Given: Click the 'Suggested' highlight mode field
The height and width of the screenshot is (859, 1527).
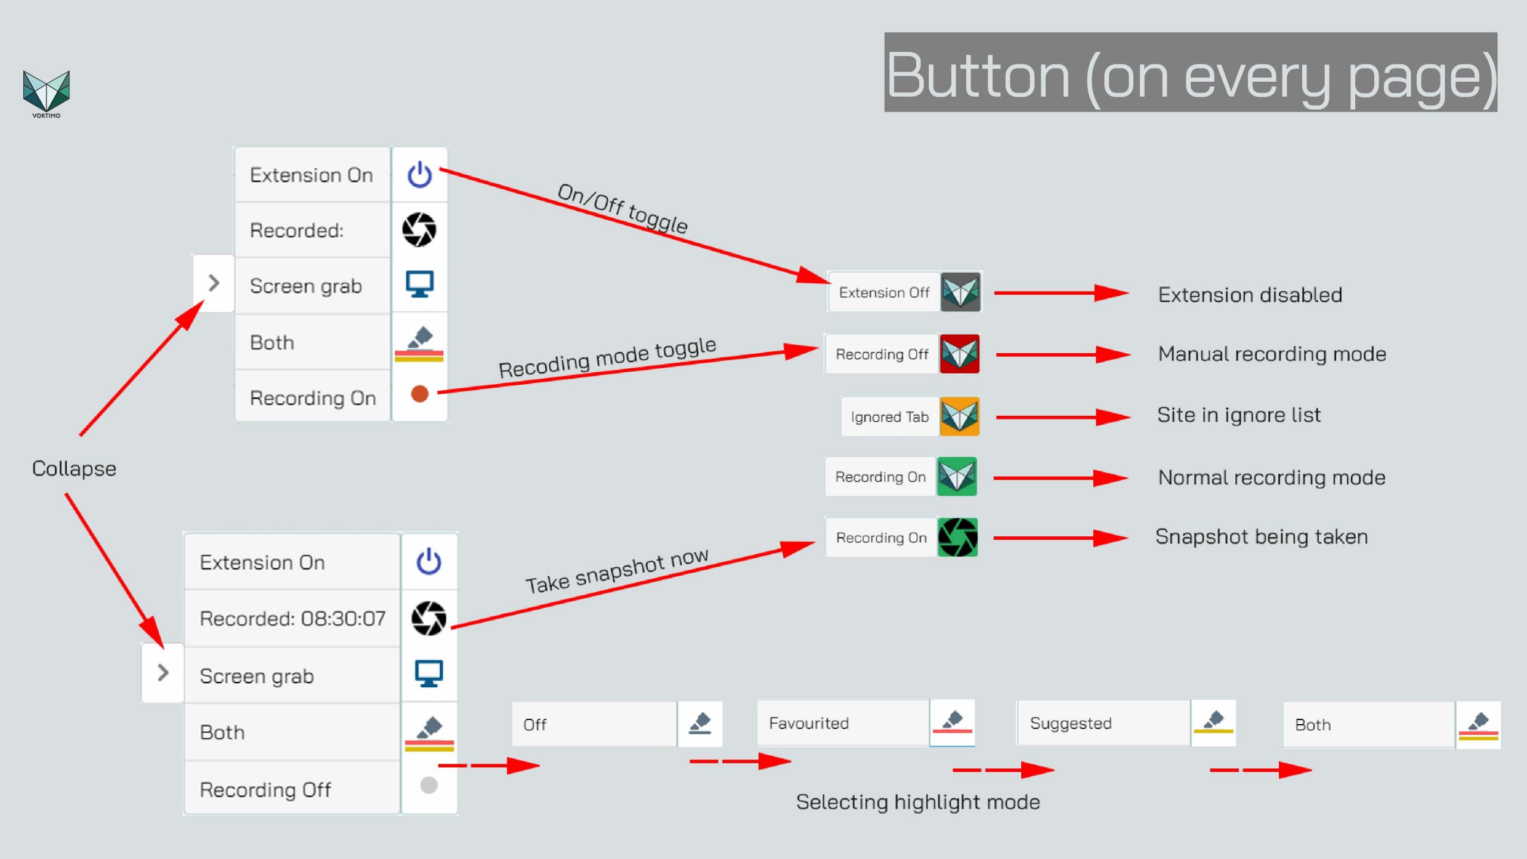Looking at the screenshot, I should tap(1104, 723).
